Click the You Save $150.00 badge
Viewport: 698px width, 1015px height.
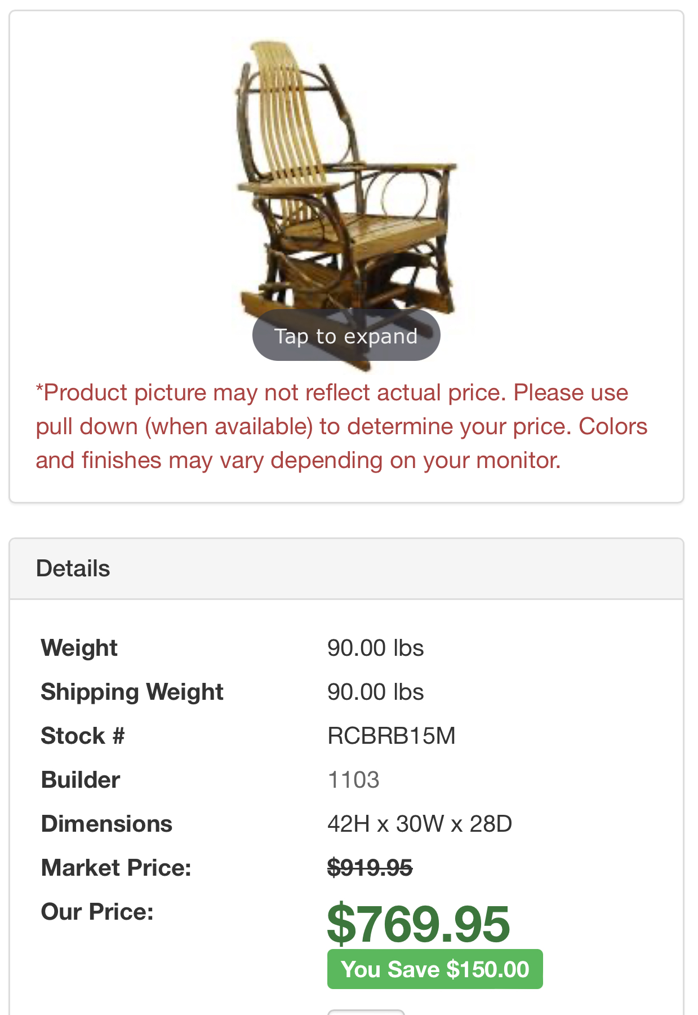(x=434, y=969)
